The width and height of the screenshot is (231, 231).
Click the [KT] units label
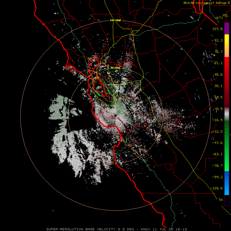[x=219, y=18]
